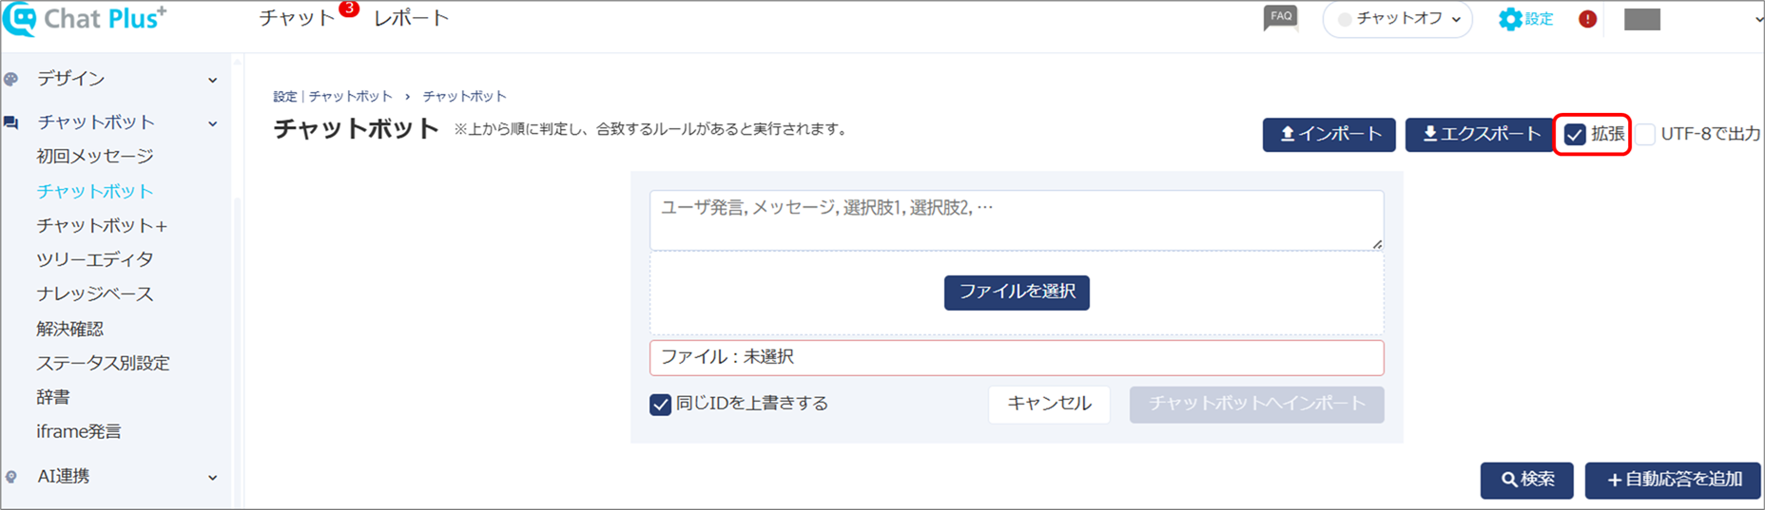
Task: Toggle the 同じIDを上書きする checkbox
Action: [x=660, y=405]
